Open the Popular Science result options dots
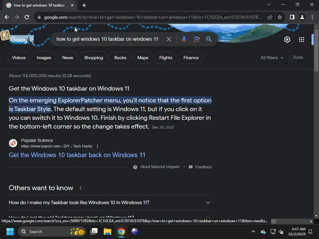Screen dimensions: 319x239 click(98, 146)
